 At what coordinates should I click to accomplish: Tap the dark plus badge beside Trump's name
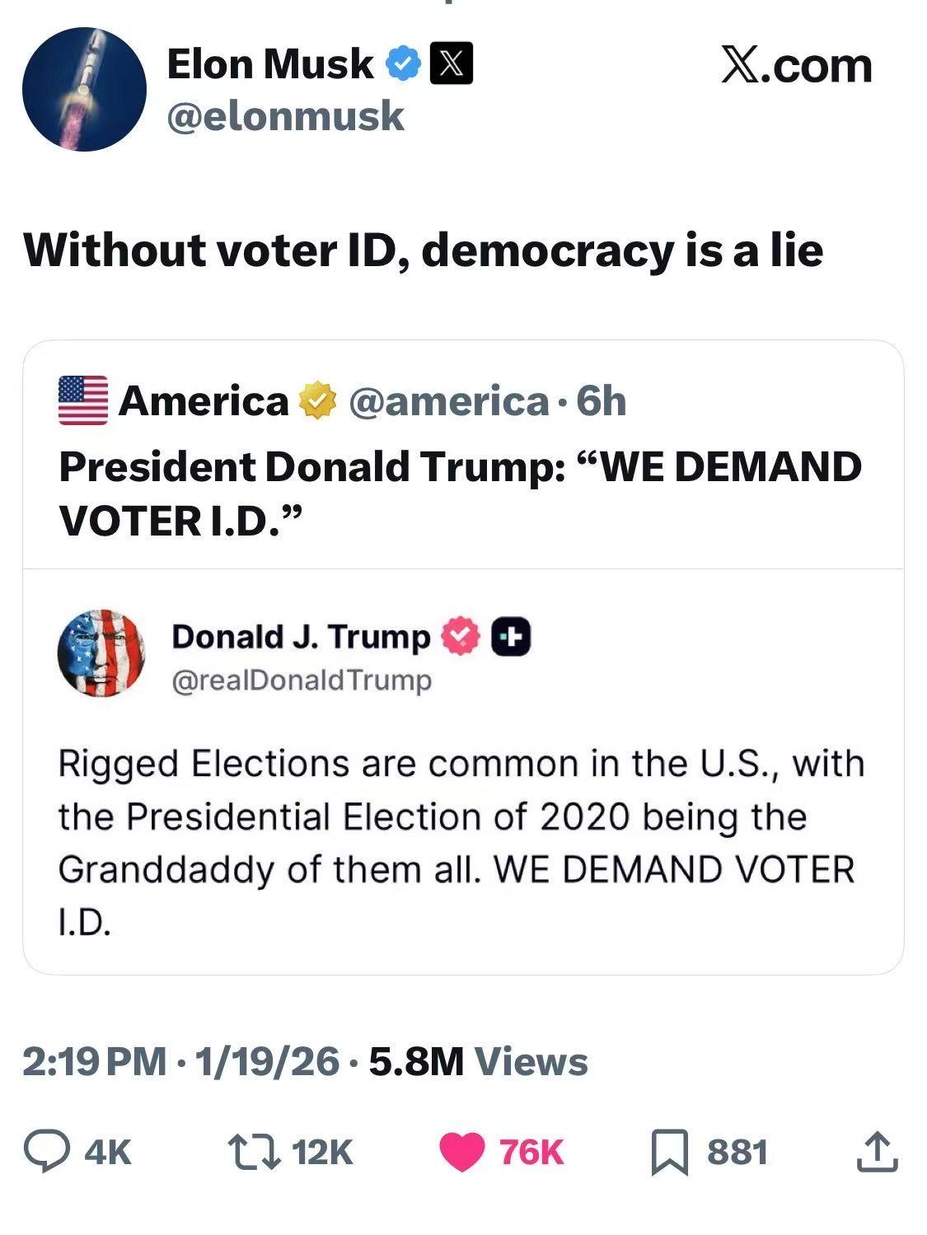pyautogui.click(x=511, y=638)
